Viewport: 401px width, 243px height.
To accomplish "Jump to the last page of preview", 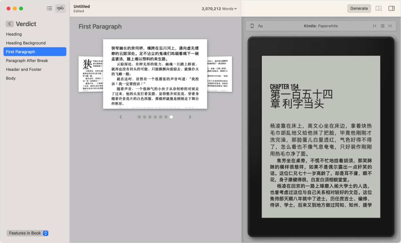I will 390,26.
